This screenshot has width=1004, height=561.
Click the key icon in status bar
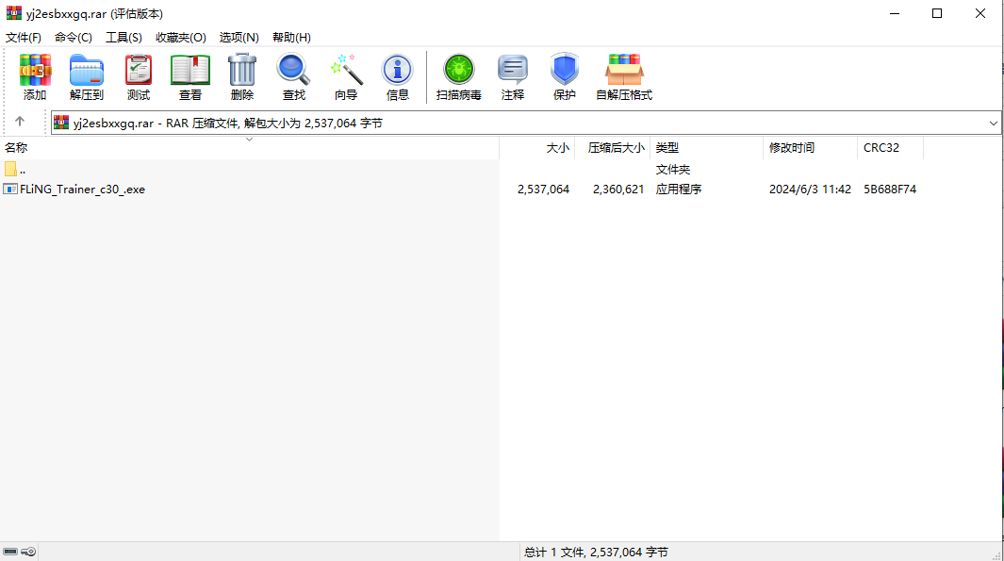coord(28,552)
